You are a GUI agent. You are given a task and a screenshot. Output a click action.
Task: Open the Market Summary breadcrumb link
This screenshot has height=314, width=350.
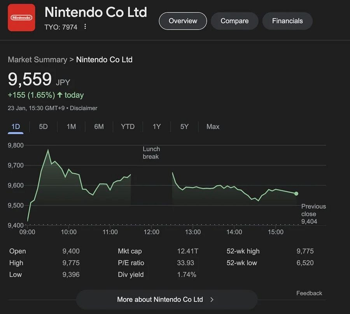tap(37, 60)
